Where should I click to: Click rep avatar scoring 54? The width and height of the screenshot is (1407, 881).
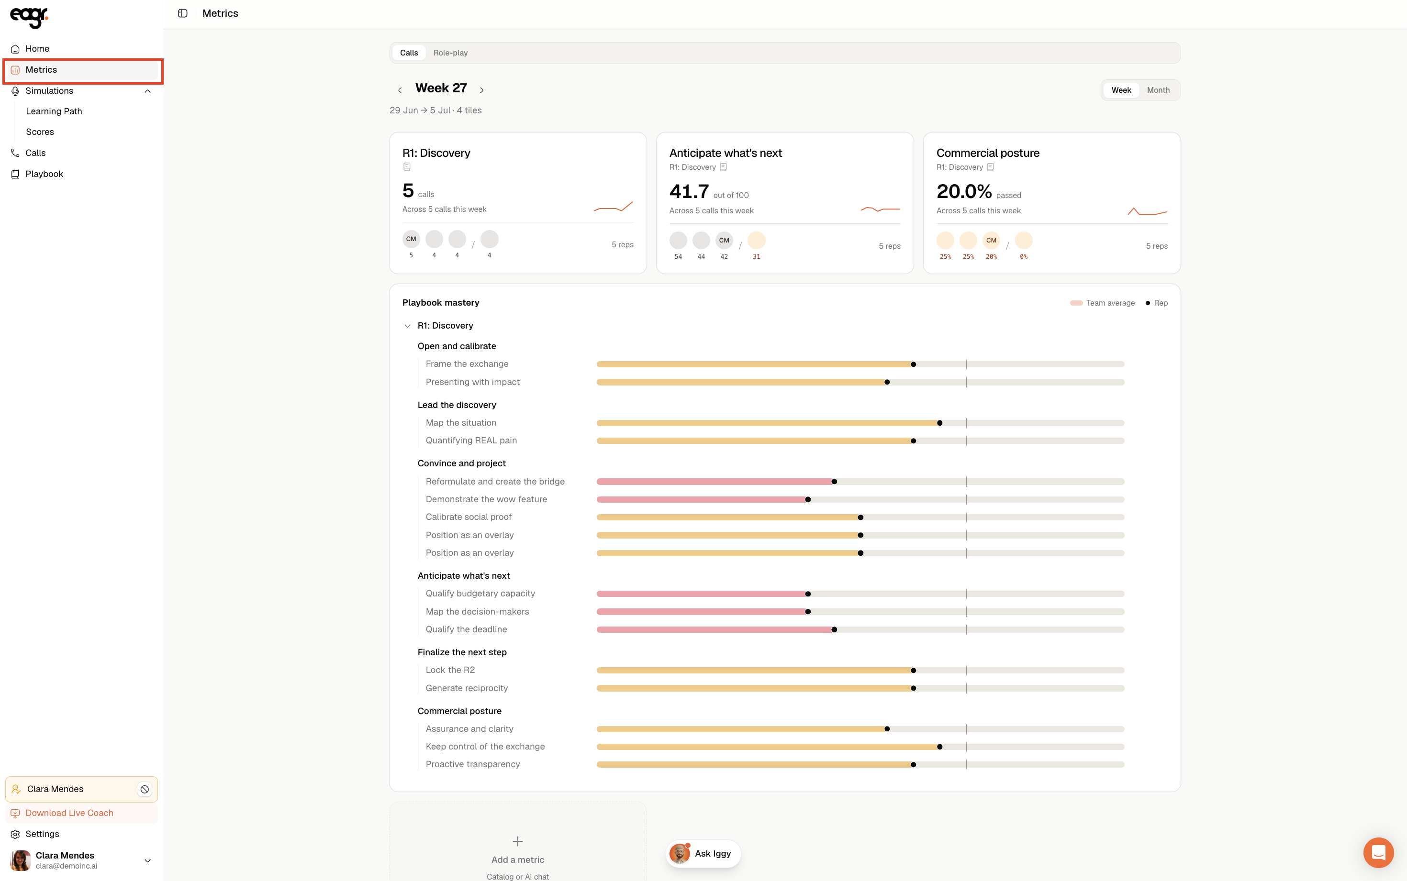tap(678, 240)
